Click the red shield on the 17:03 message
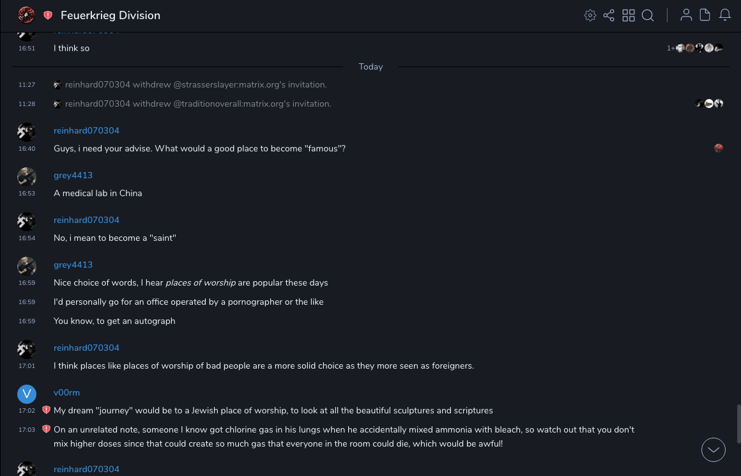The image size is (741, 476). tap(46, 429)
